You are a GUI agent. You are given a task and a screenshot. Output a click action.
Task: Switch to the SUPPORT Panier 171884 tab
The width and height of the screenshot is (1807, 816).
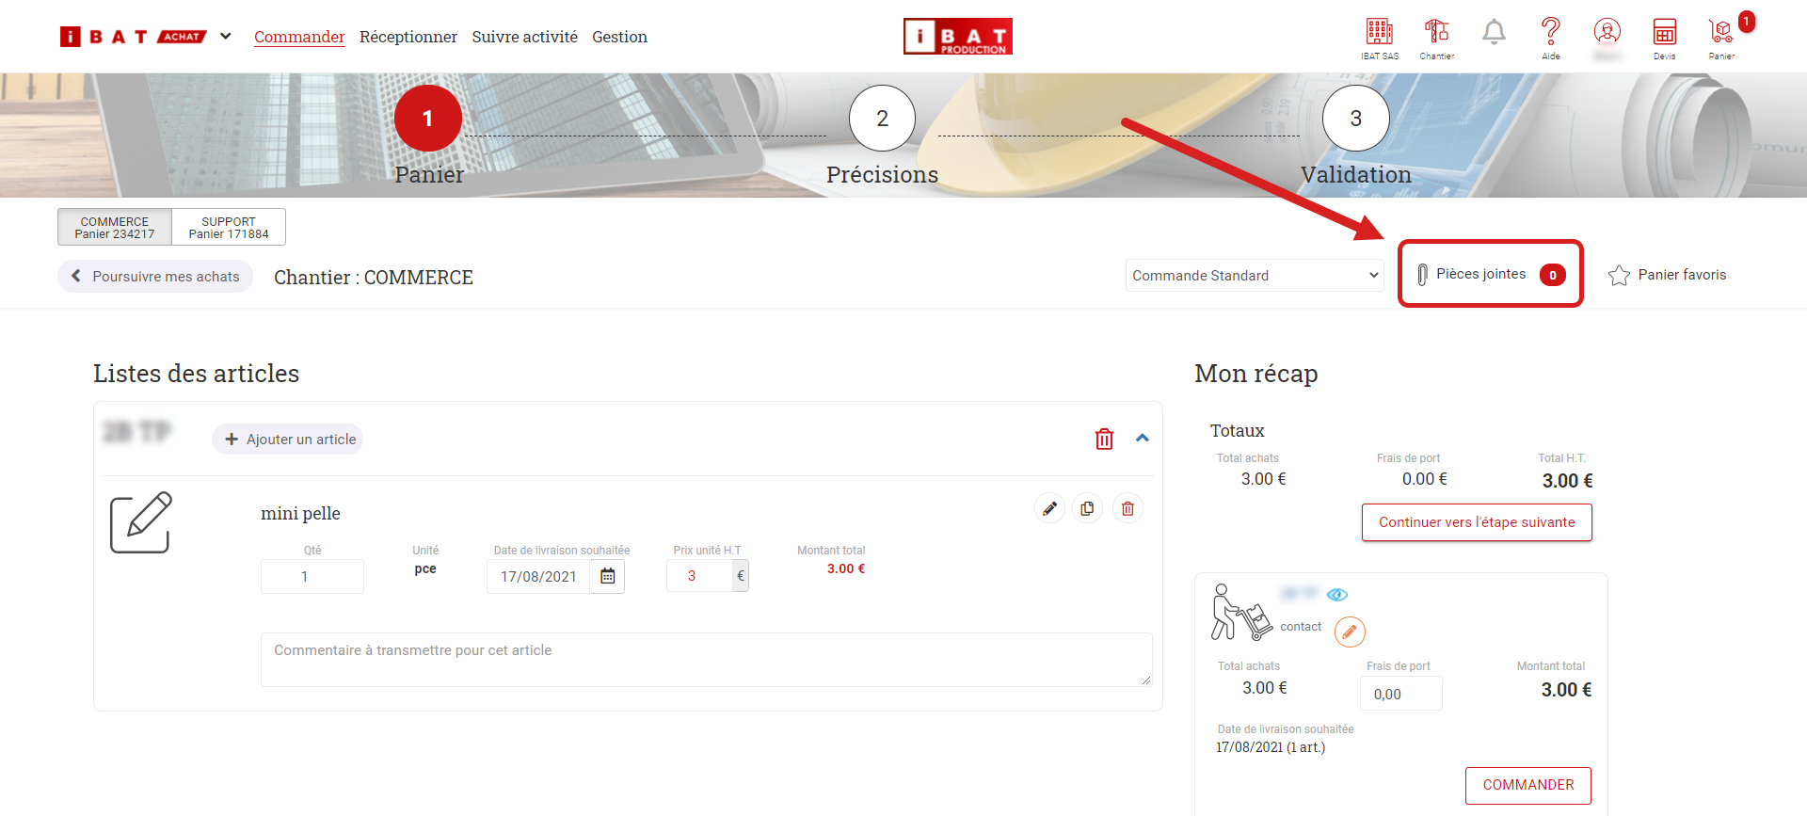229,228
